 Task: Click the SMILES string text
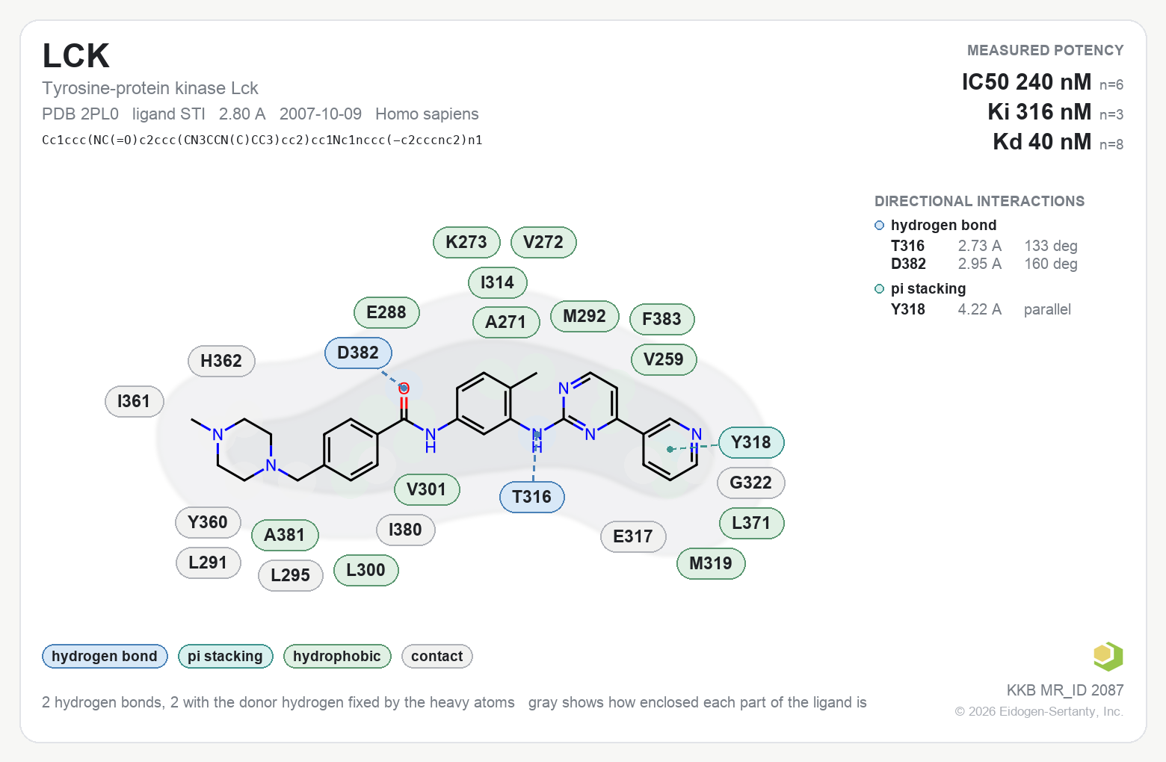[262, 140]
